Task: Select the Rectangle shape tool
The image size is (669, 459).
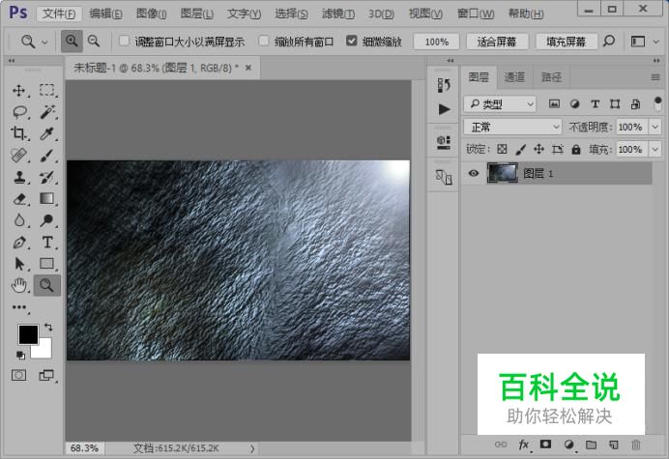Action: pos(47,264)
